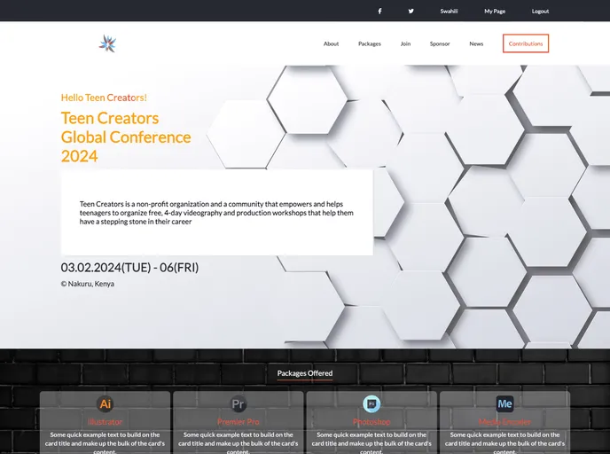
Task: Click the Hello Teen Creators! greeting
Action: click(104, 98)
